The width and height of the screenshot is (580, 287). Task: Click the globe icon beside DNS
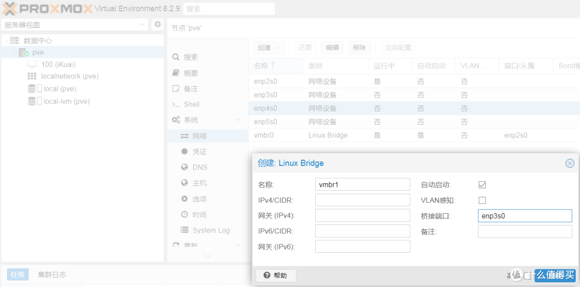(x=185, y=168)
